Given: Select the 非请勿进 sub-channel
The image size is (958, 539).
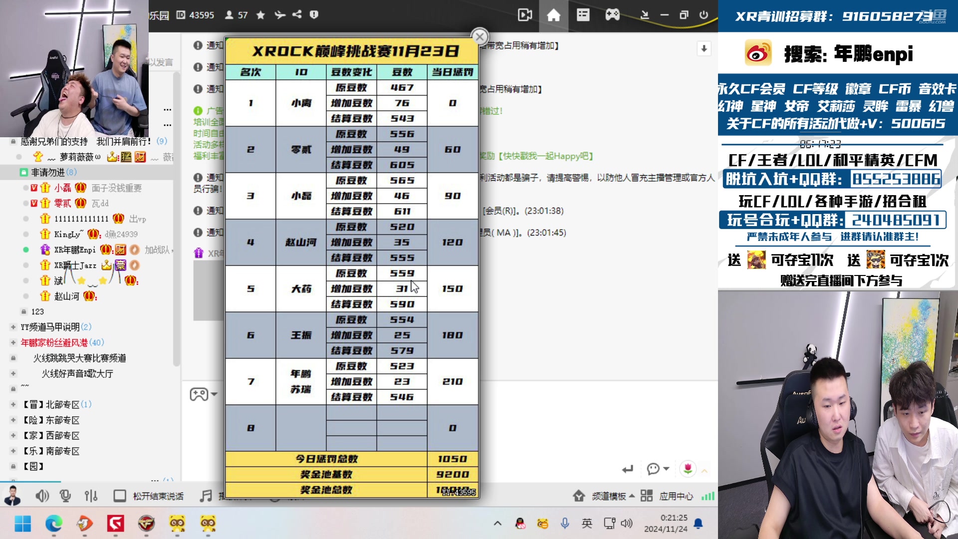Looking at the screenshot, I should (48, 172).
